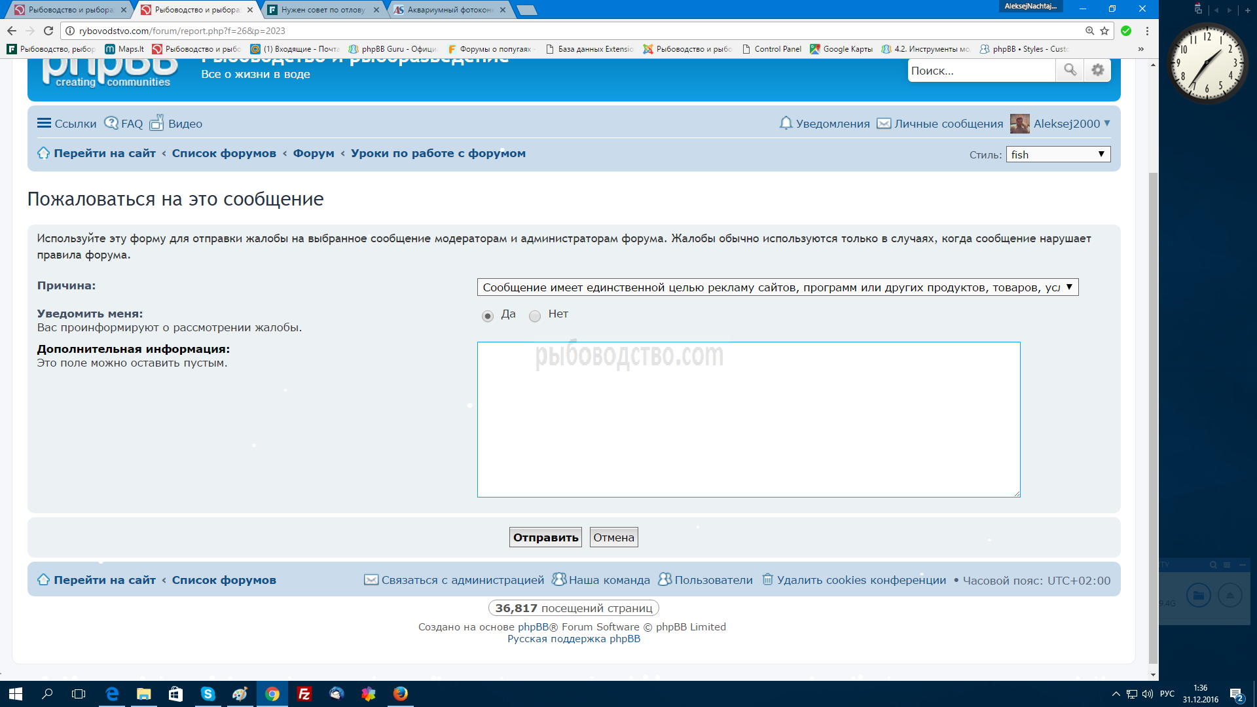
Task: Select the Да radio button
Action: click(x=488, y=316)
